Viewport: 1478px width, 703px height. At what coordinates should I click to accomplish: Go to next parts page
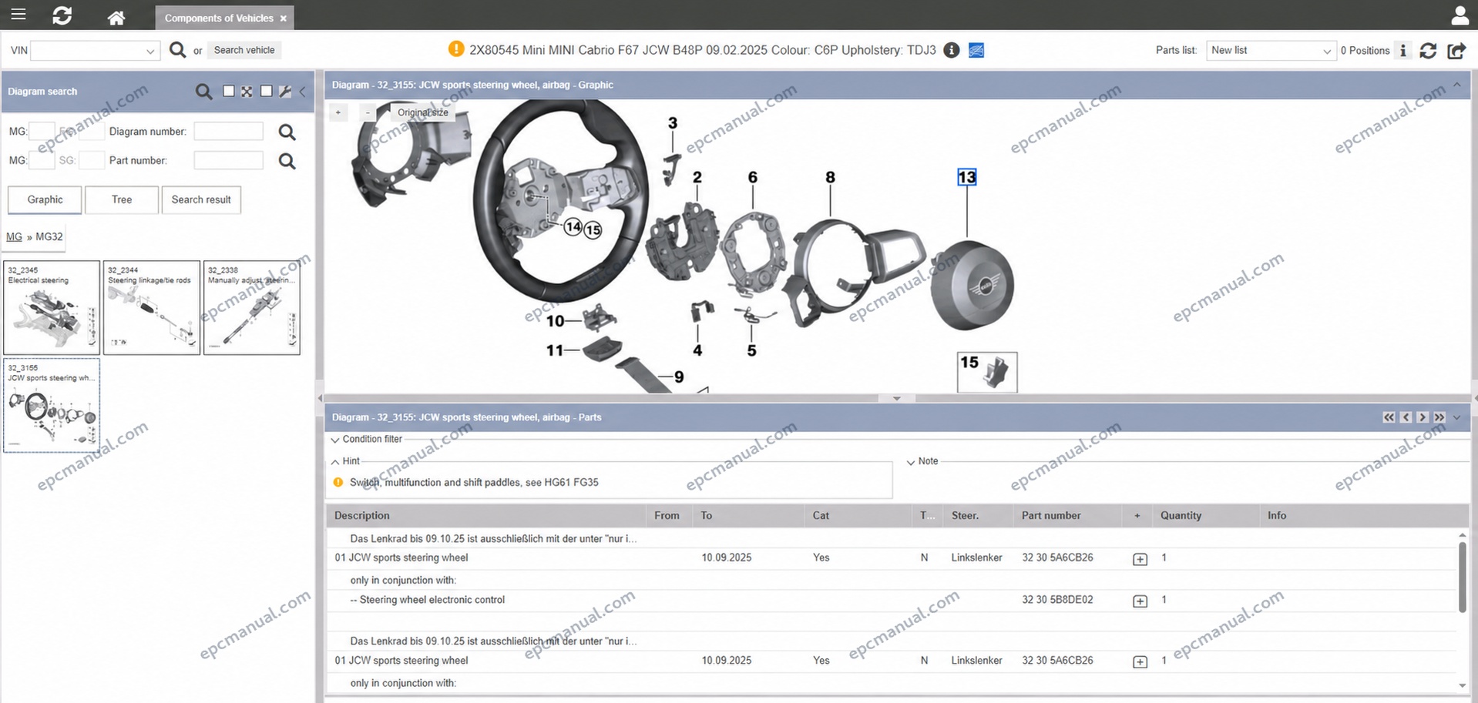[x=1423, y=417]
